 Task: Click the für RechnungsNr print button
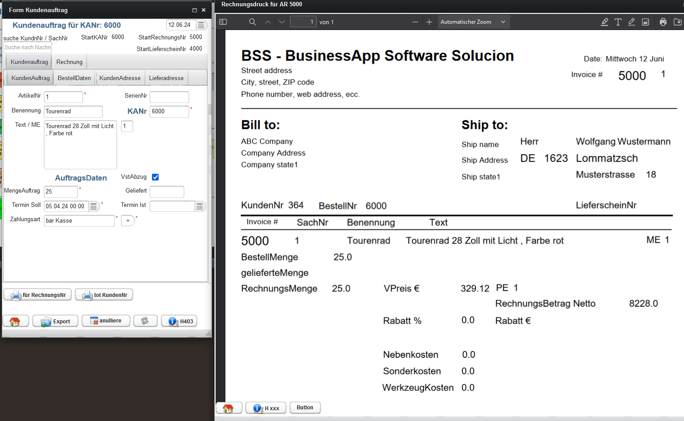coord(38,295)
